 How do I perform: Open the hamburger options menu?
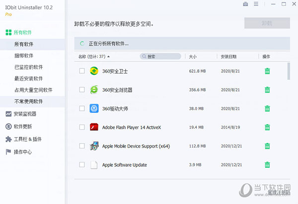point(256,4)
